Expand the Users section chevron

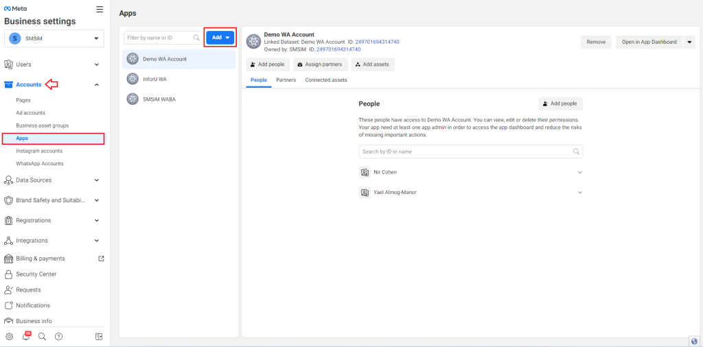click(x=96, y=64)
